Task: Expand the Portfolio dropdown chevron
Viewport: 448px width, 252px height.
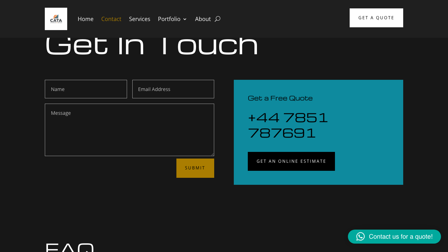Action: [184, 19]
